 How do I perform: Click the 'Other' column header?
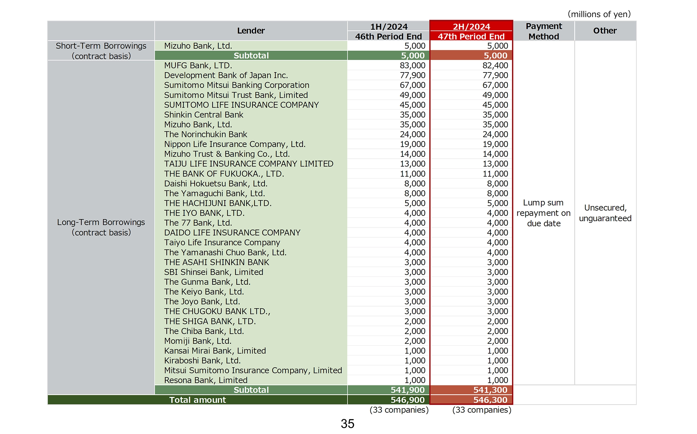(x=605, y=30)
